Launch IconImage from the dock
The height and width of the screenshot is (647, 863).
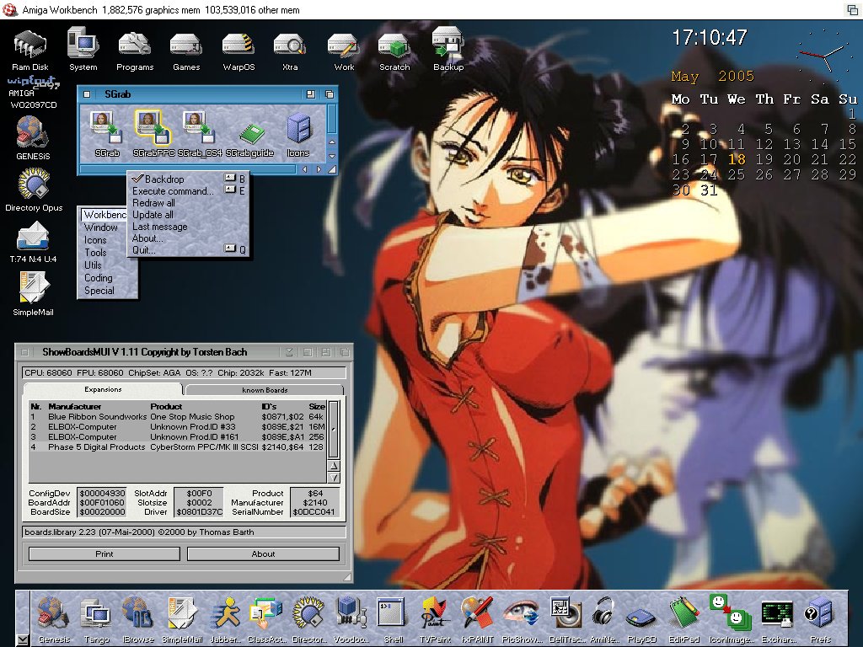[731, 619]
